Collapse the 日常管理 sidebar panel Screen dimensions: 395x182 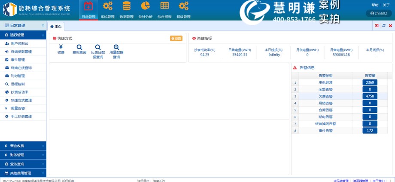click(x=43, y=26)
